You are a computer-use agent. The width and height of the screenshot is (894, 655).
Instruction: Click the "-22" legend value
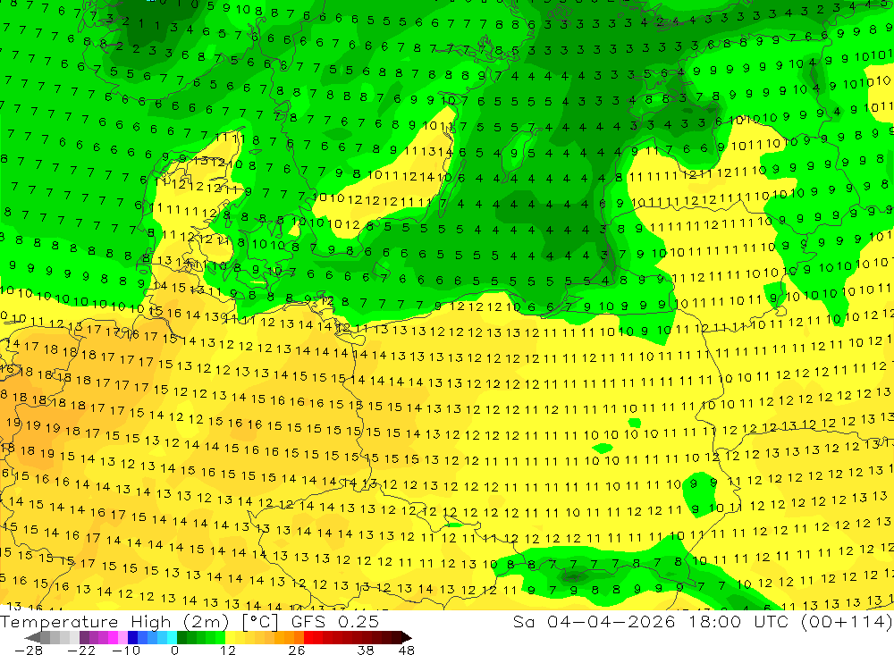81,650
